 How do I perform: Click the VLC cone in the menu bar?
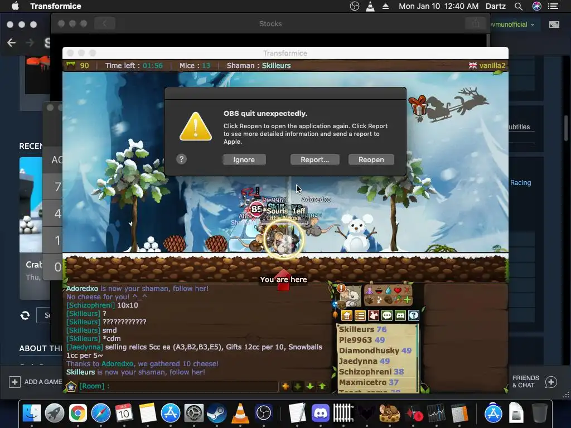[370, 6]
